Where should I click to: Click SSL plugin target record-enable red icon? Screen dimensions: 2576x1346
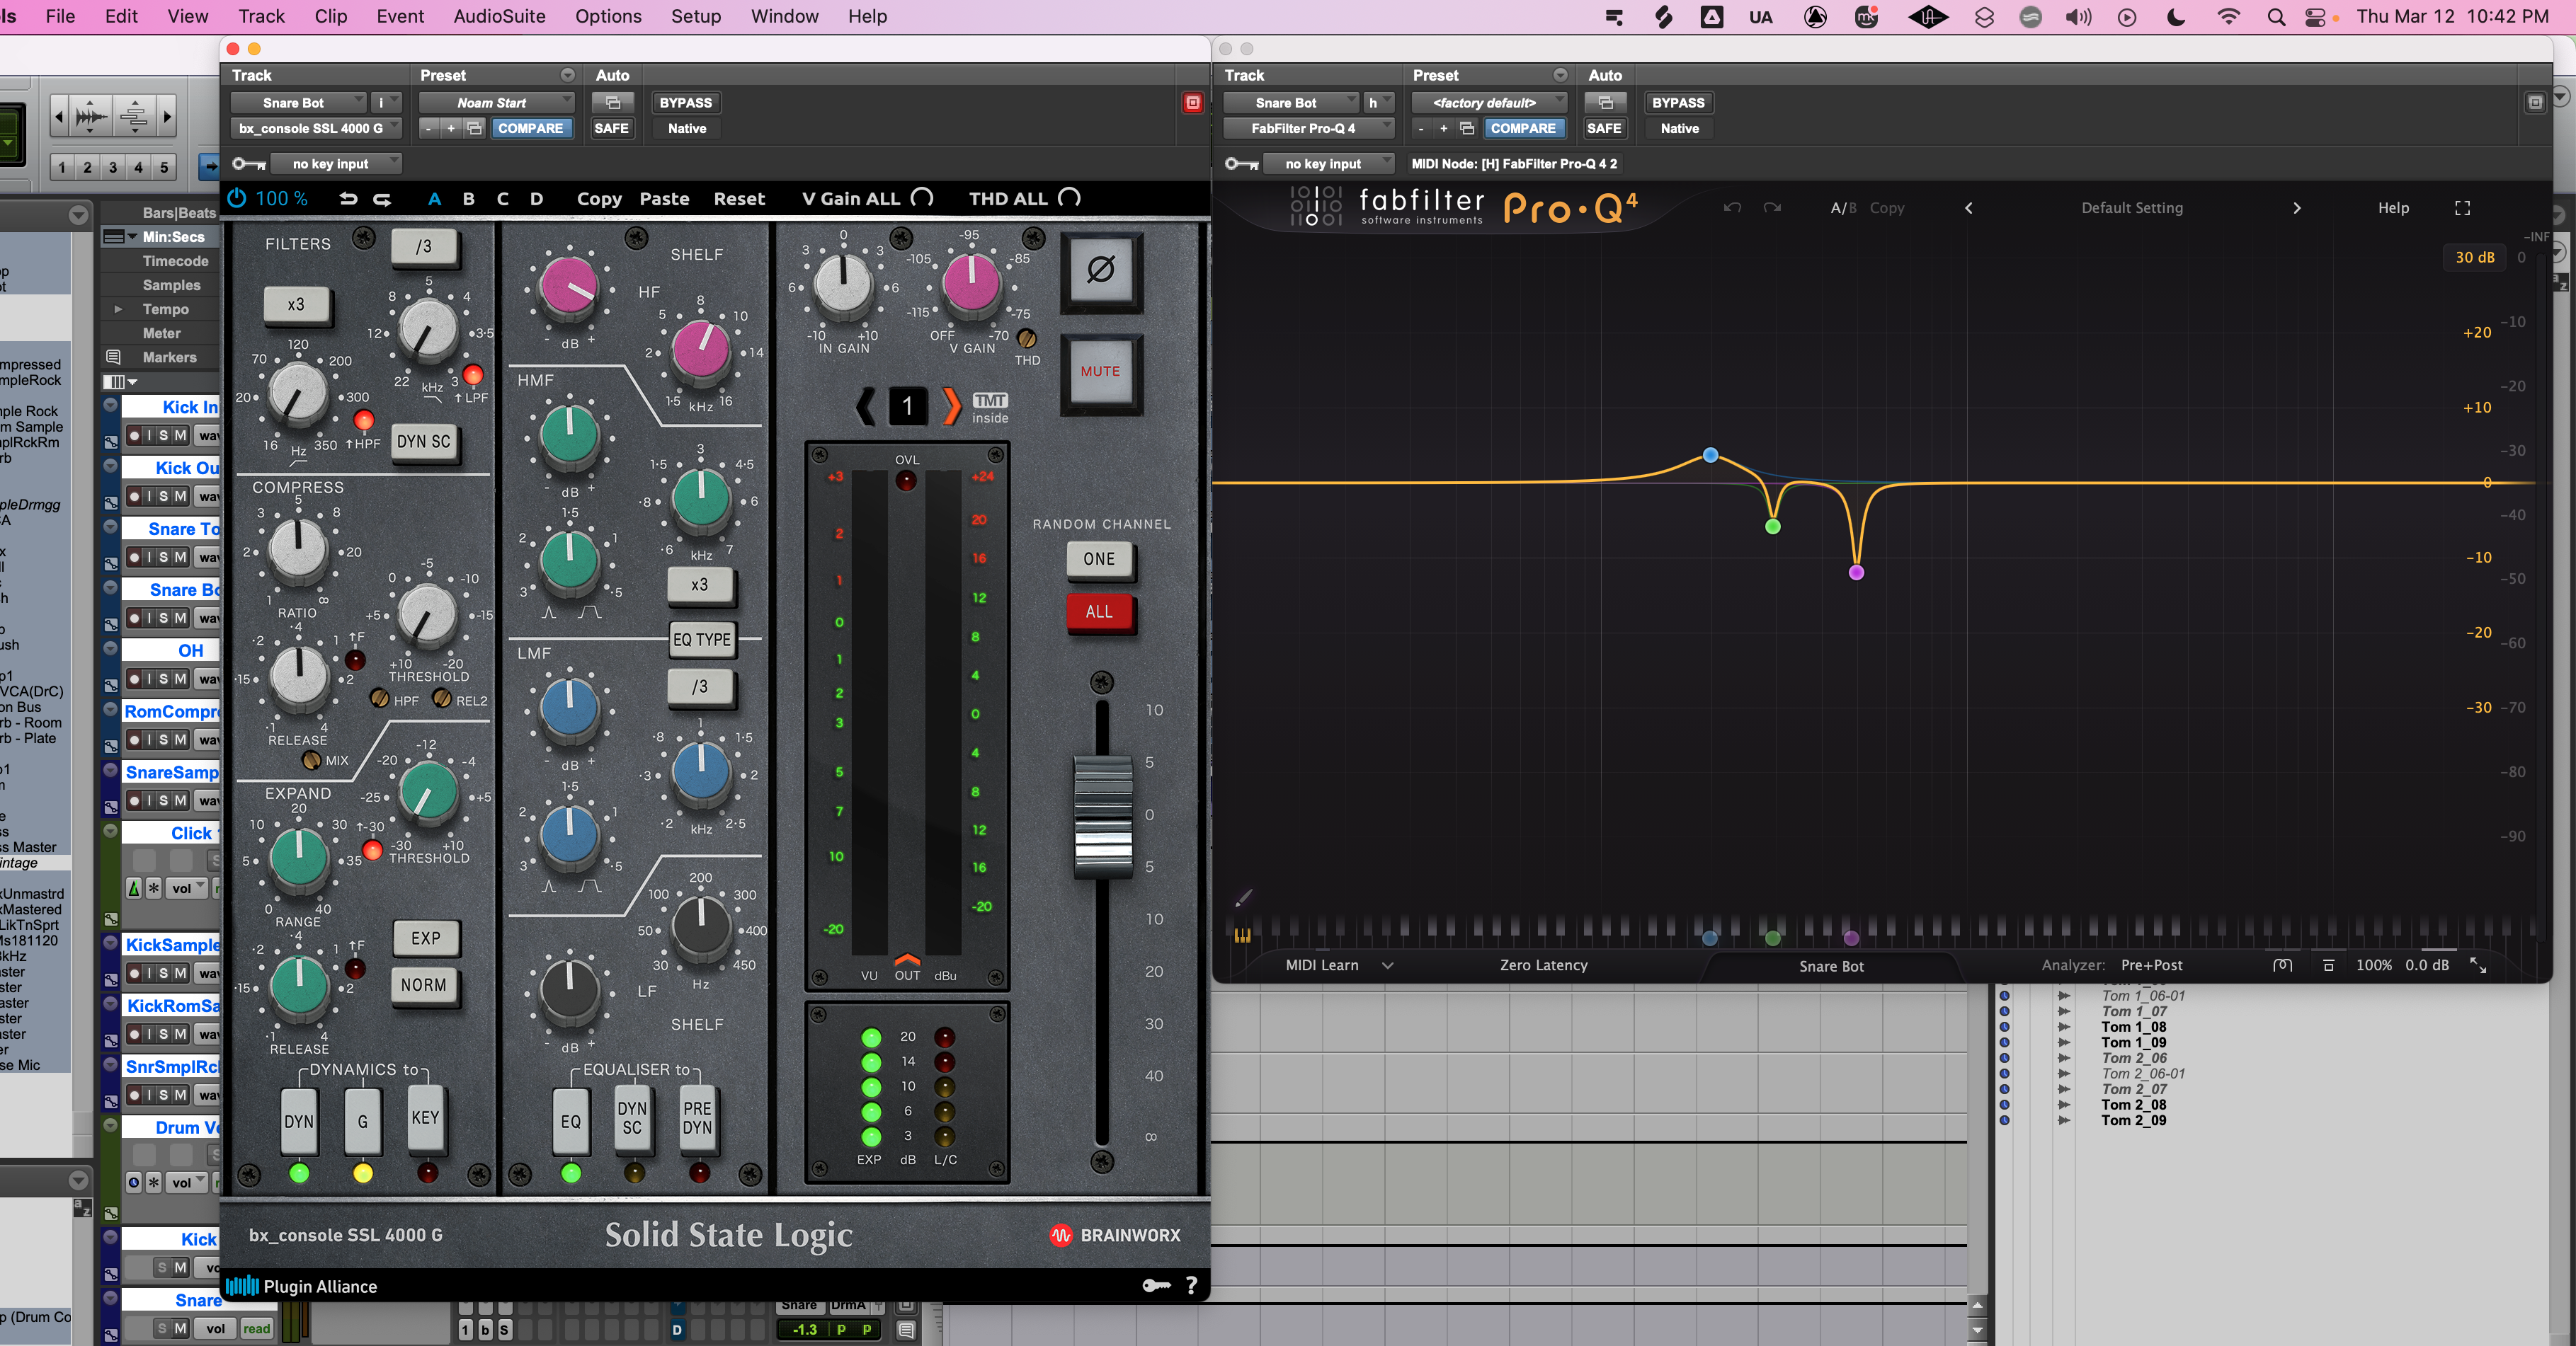pos(1192,103)
